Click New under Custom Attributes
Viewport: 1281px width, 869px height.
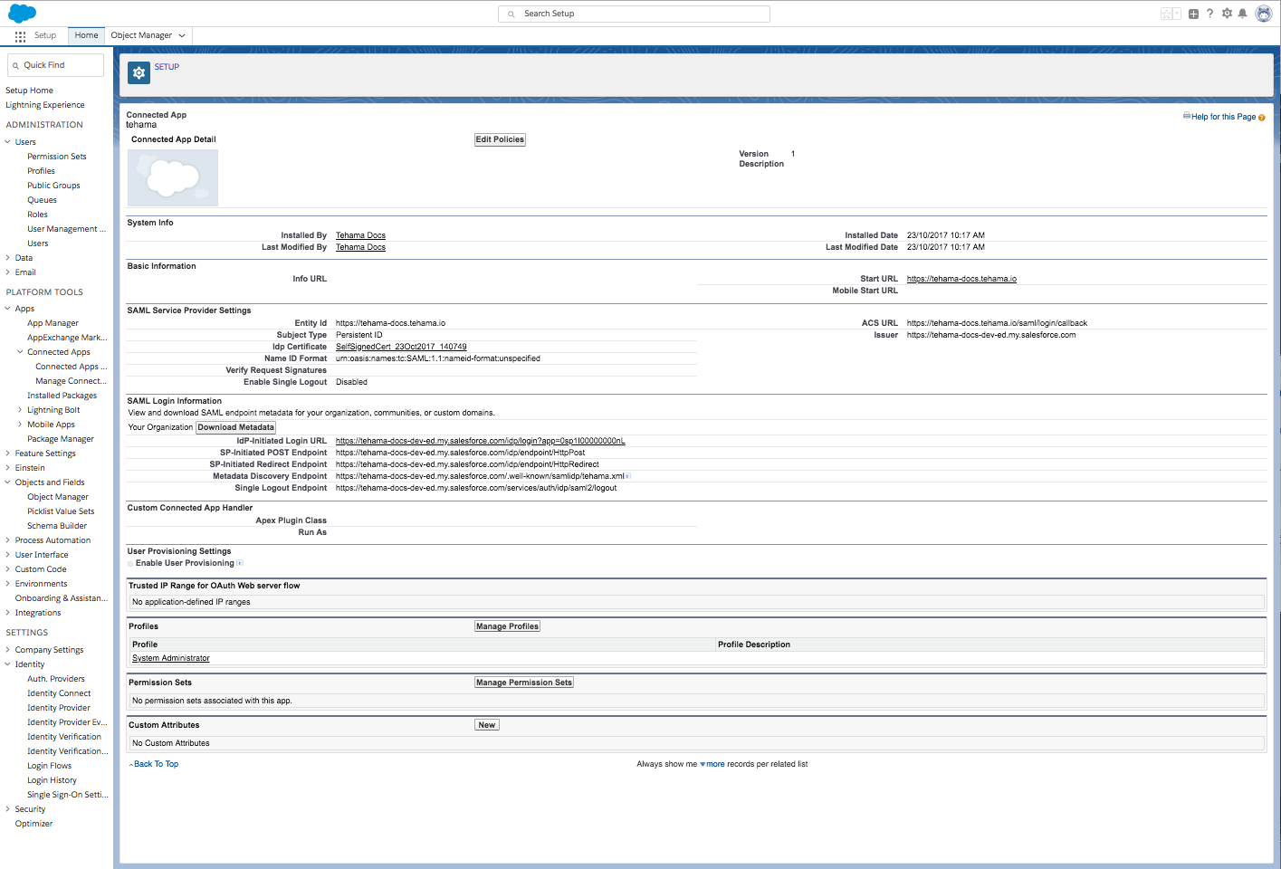[x=487, y=725]
